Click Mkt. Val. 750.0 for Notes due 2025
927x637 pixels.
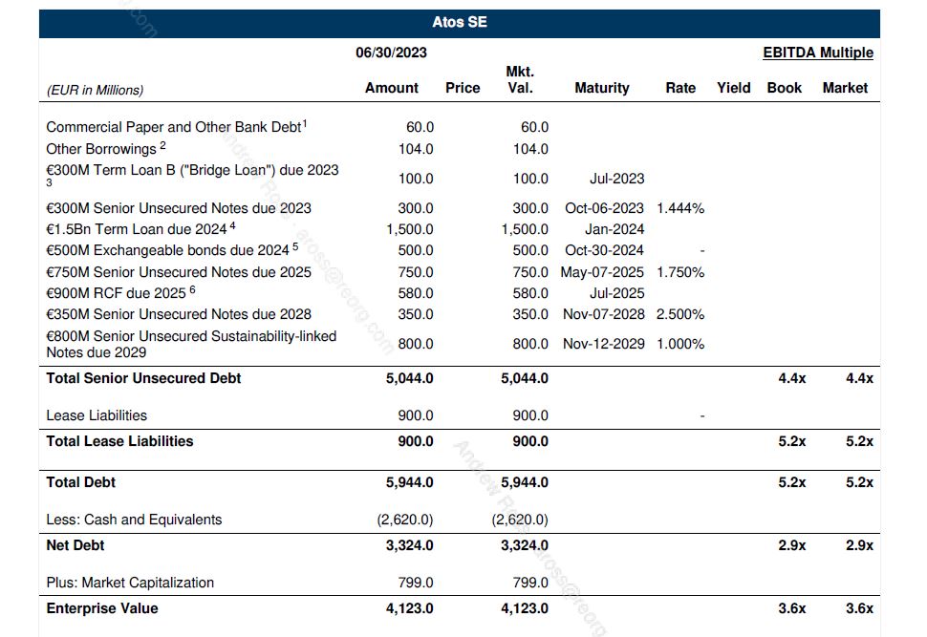point(530,272)
